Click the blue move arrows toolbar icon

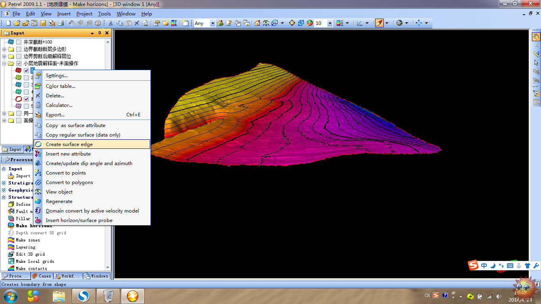(419, 23)
